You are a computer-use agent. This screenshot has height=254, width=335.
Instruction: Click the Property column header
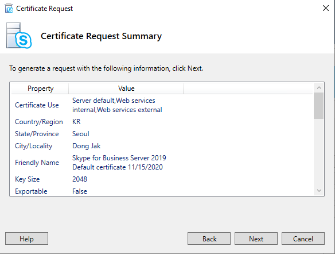(x=40, y=88)
